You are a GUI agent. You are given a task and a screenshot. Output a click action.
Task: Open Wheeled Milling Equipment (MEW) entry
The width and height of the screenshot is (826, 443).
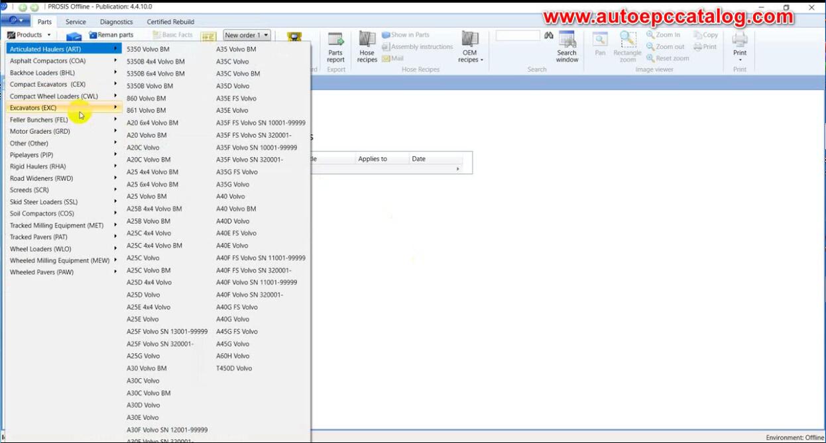tap(64, 260)
